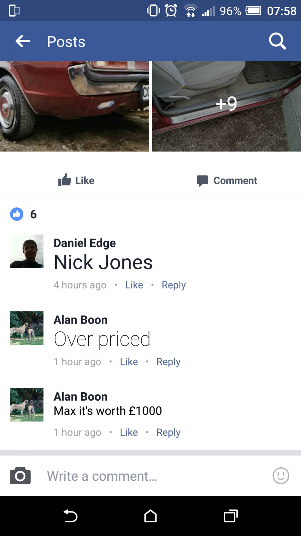This screenshot has height=536, width=301.
Task: Tap the Comment button under the post
Action: coord(227,181)
